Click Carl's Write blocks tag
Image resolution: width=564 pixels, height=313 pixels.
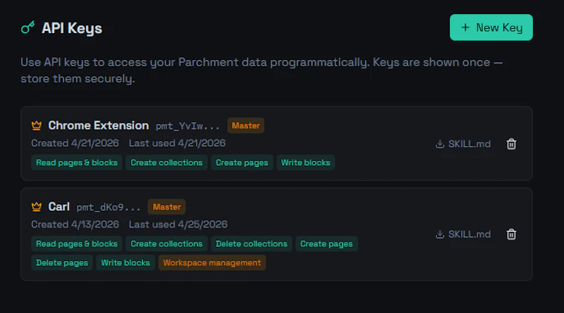coord(125,263)
